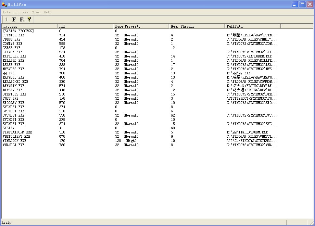Click the Base Priority column header
The height and width of the screenshot is (226, 315).
click(x=141, y=26)
